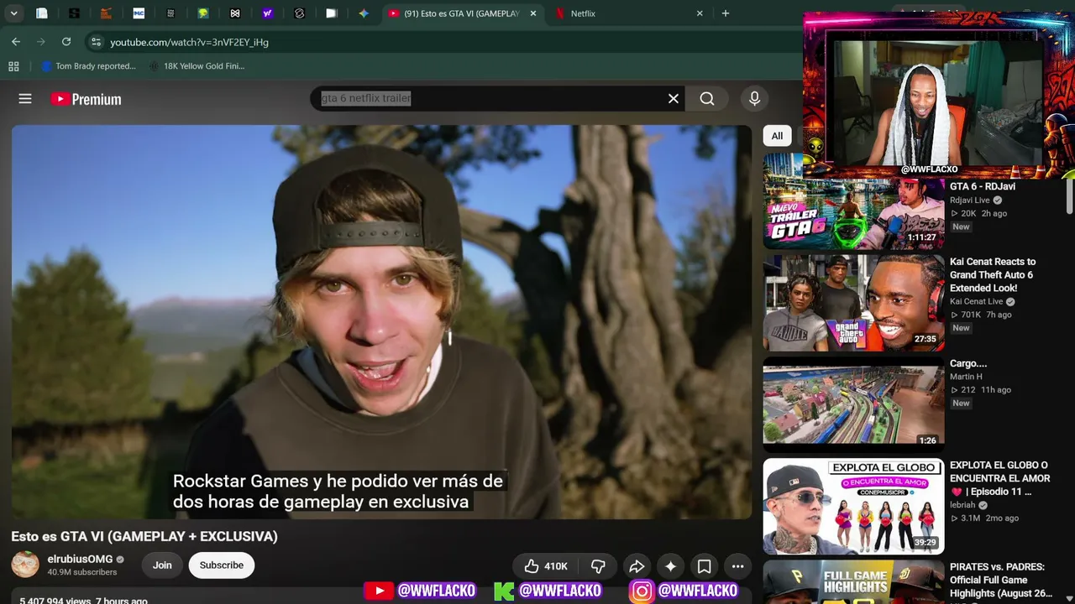This screenshot has height=604, width=1075.
Task: Open the bookmarks apps grid icon
Action: [13, 66]
